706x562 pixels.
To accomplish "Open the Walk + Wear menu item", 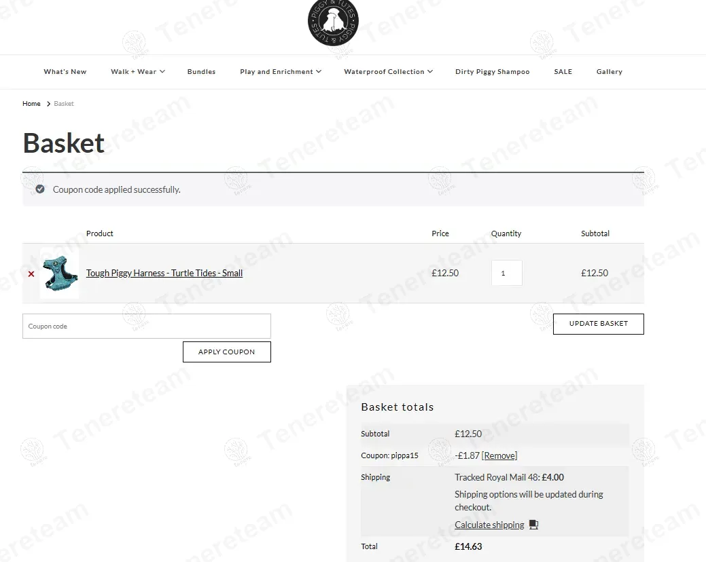I will 133,71.
